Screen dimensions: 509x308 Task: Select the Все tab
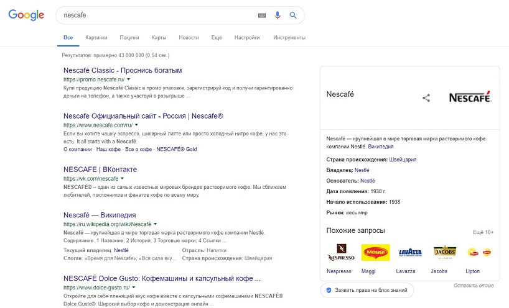68,38
